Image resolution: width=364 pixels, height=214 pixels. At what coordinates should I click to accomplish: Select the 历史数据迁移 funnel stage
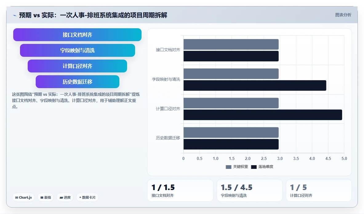point(77,82)
